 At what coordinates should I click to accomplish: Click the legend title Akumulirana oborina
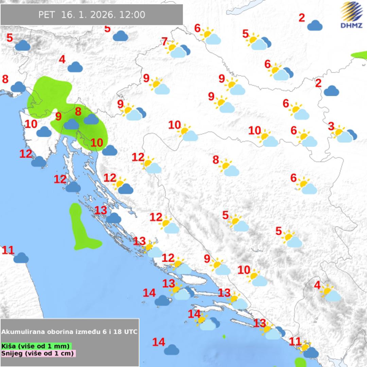pyautogui.click(x=70, y=332)
